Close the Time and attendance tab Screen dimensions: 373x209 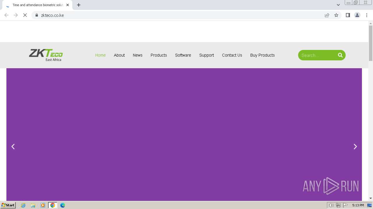(x=68, y=5)
